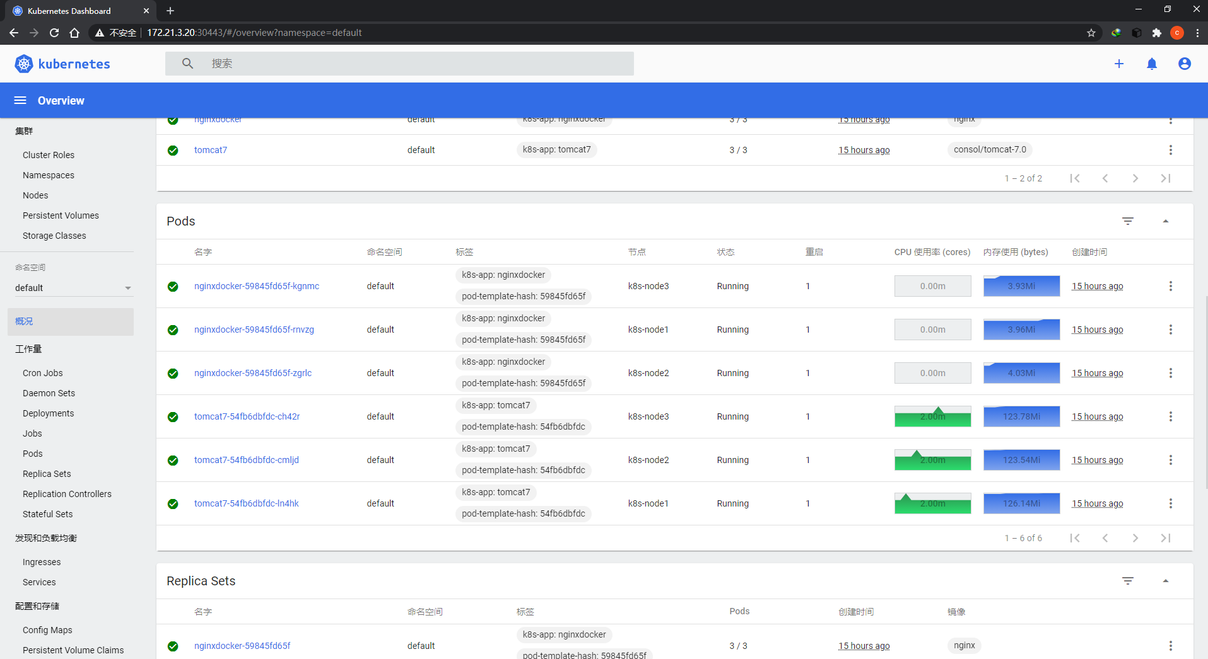Open replica set nginxdocker-59845fd65f link

(242, 646)
